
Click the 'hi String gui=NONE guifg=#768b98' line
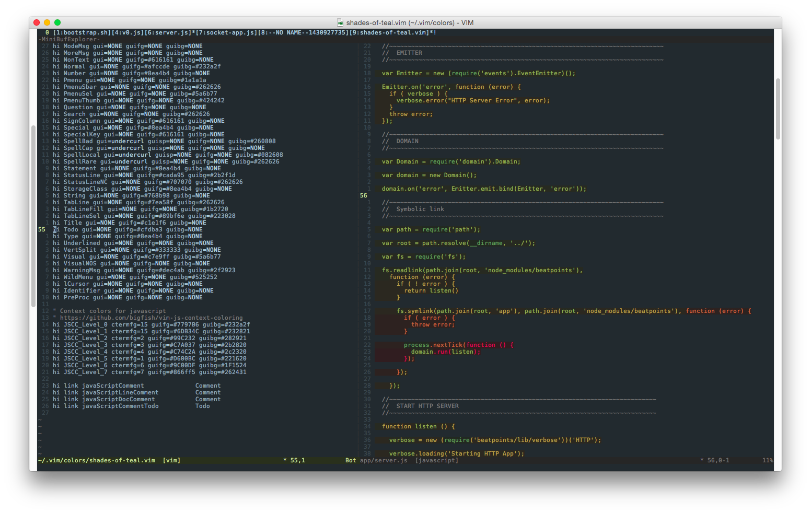(131, 195)
